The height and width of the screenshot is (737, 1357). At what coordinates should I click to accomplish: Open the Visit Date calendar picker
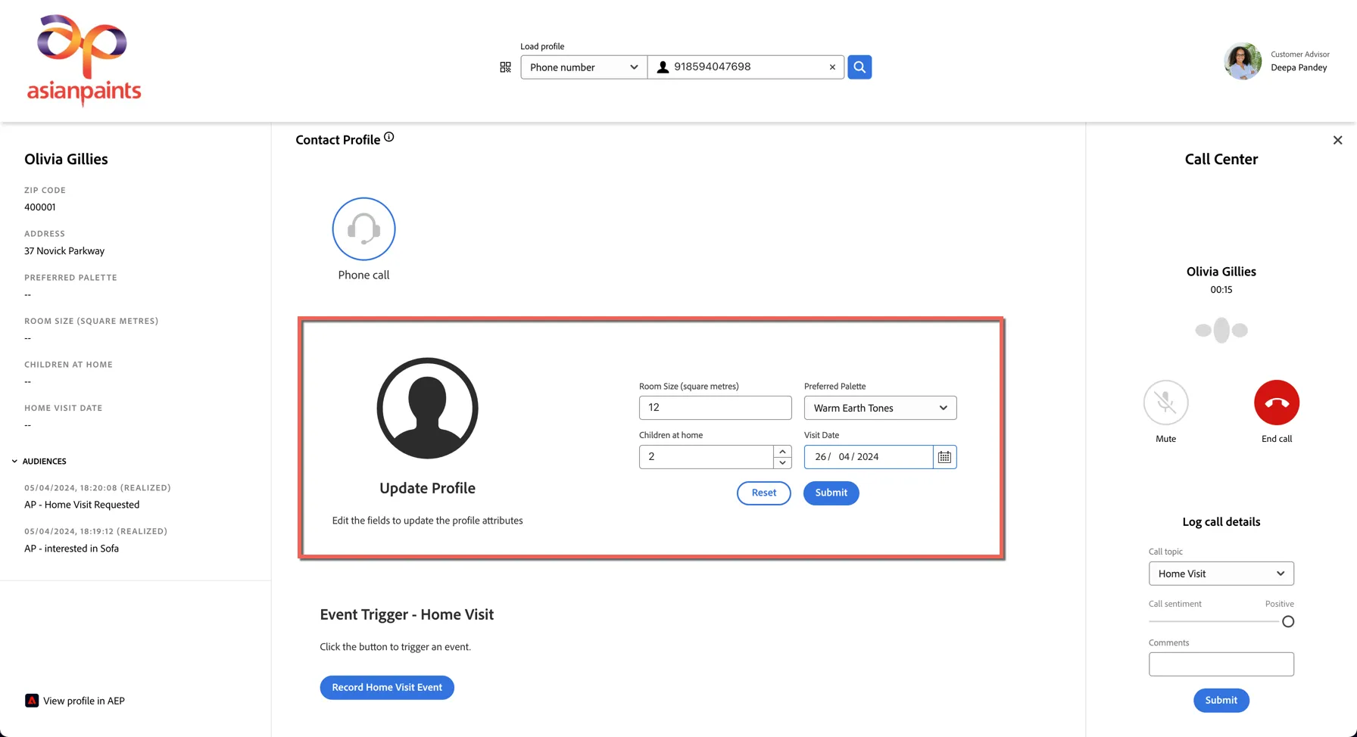pyautogui.click(x=945, y=457)
